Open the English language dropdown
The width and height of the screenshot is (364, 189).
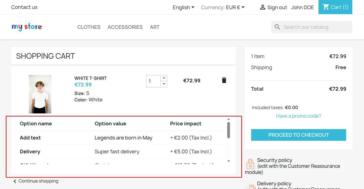[183, 7]
